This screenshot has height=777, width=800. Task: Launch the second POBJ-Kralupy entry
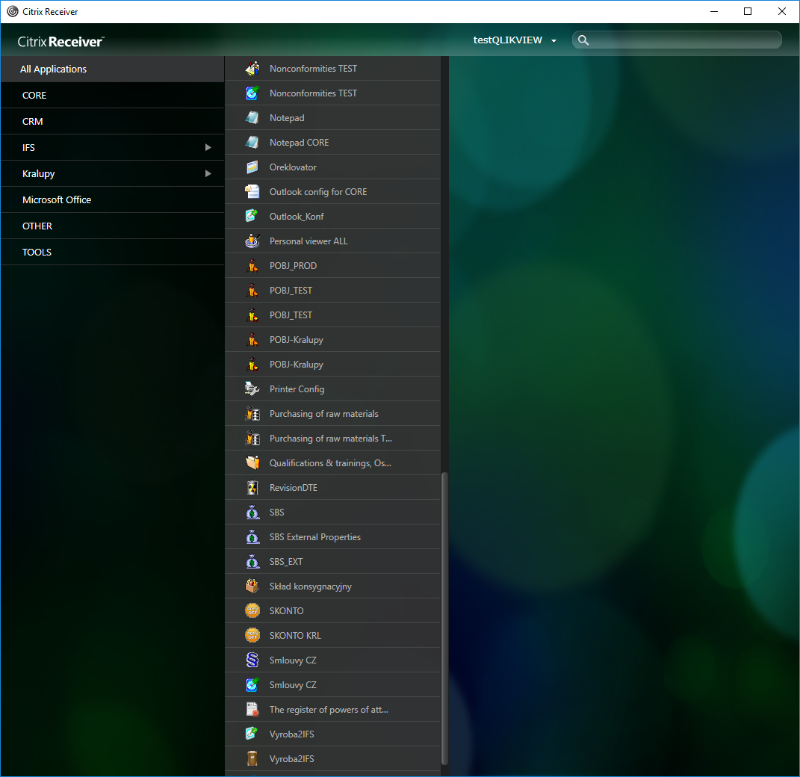[x=332, y=365]
